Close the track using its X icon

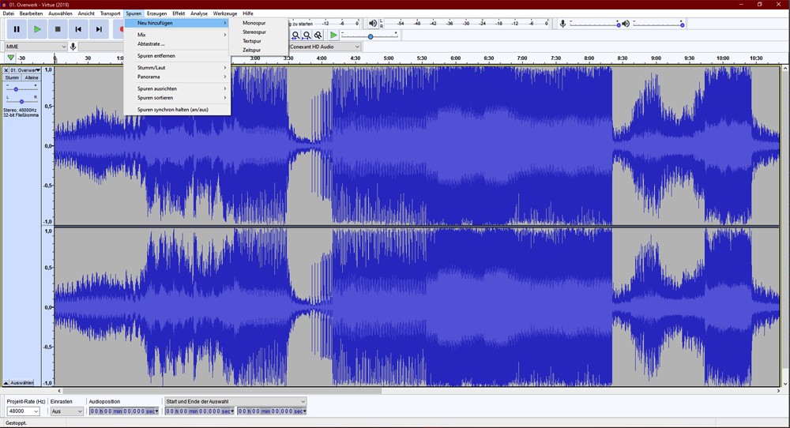(6, 70)
